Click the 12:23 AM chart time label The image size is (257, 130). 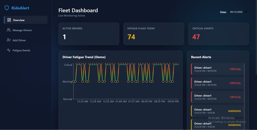(x=83, y=102)
